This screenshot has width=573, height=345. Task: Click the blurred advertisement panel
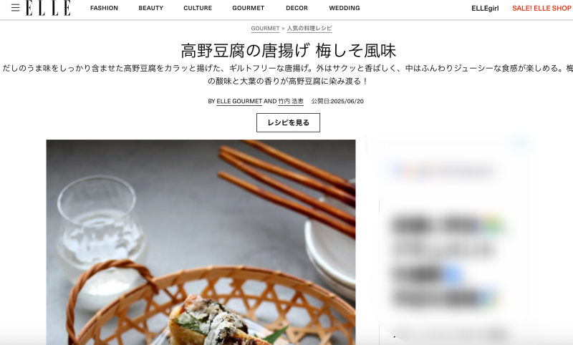coord(453,239)
